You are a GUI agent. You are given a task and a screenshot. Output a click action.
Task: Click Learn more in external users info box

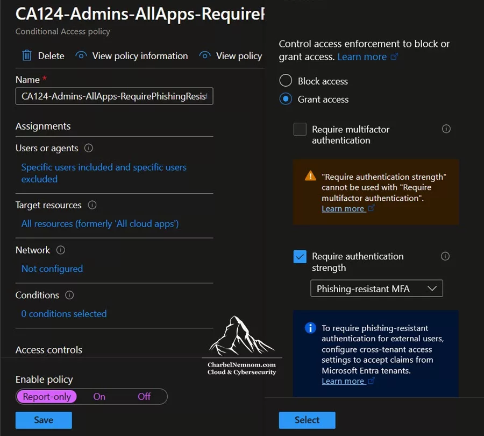(343, 381)
